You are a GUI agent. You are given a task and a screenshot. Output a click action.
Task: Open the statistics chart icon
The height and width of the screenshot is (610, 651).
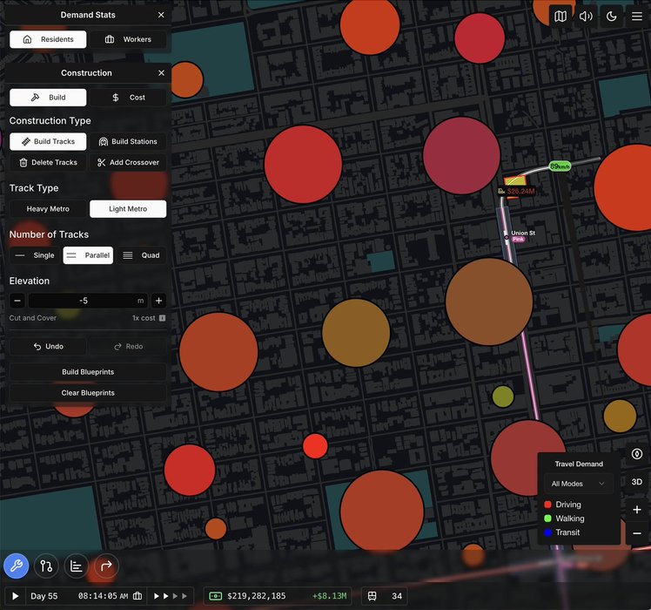pyautogui.click(x=77, y=566)
